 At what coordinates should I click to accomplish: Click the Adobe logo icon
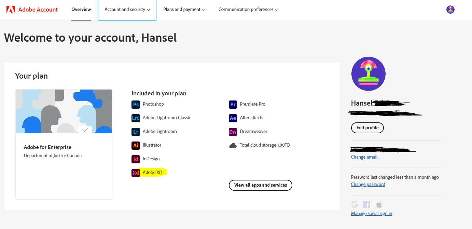click(x=11, y=10)
